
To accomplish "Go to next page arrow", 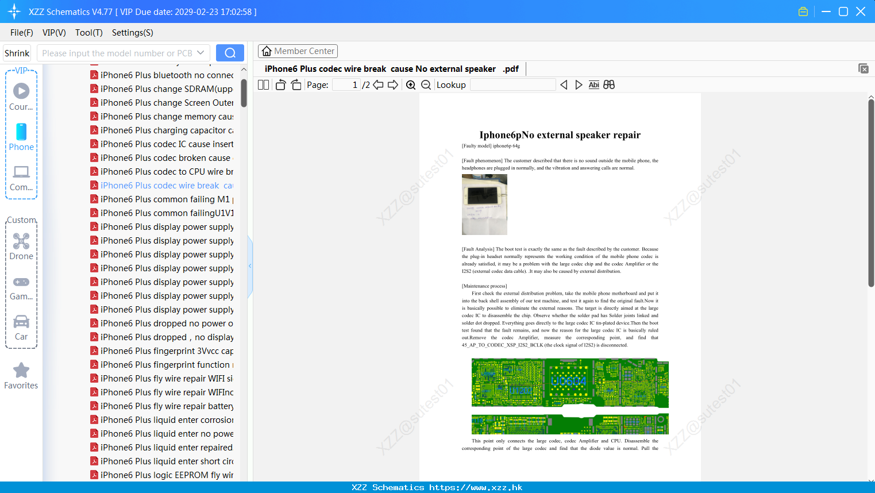I will tap(393, 85).
